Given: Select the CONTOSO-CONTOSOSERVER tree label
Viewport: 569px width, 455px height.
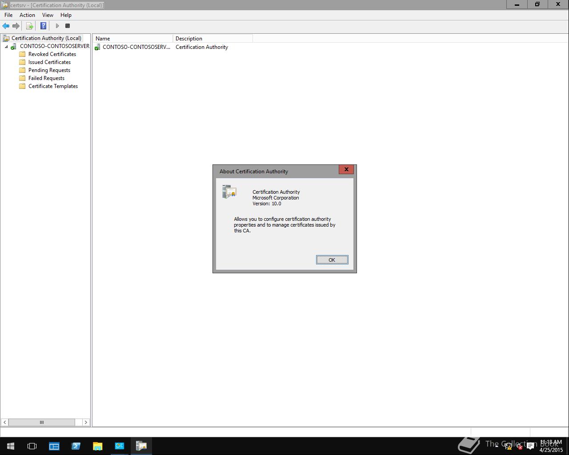Looking at the screenshot, I should point(54,46).
